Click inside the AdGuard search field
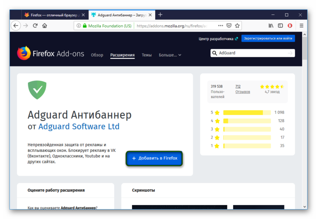 [253, 53]
